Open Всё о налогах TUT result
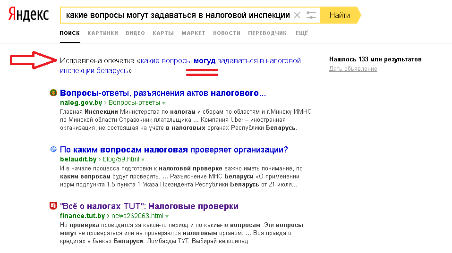 pos(149,206)
